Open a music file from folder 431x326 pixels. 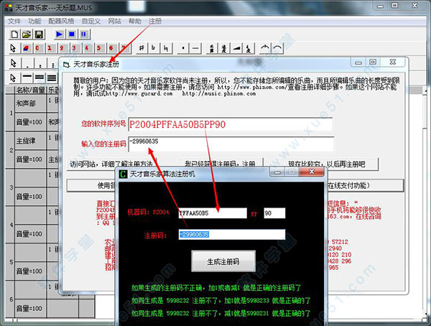click(x=27, y=34)
